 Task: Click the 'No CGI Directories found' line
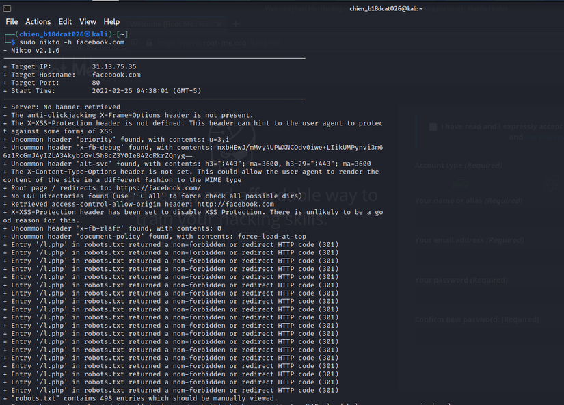pos(153,196)
